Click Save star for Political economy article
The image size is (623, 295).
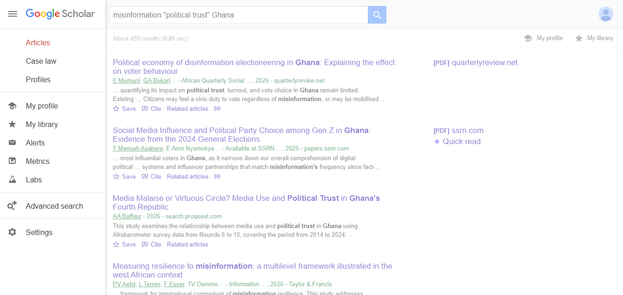116,108
